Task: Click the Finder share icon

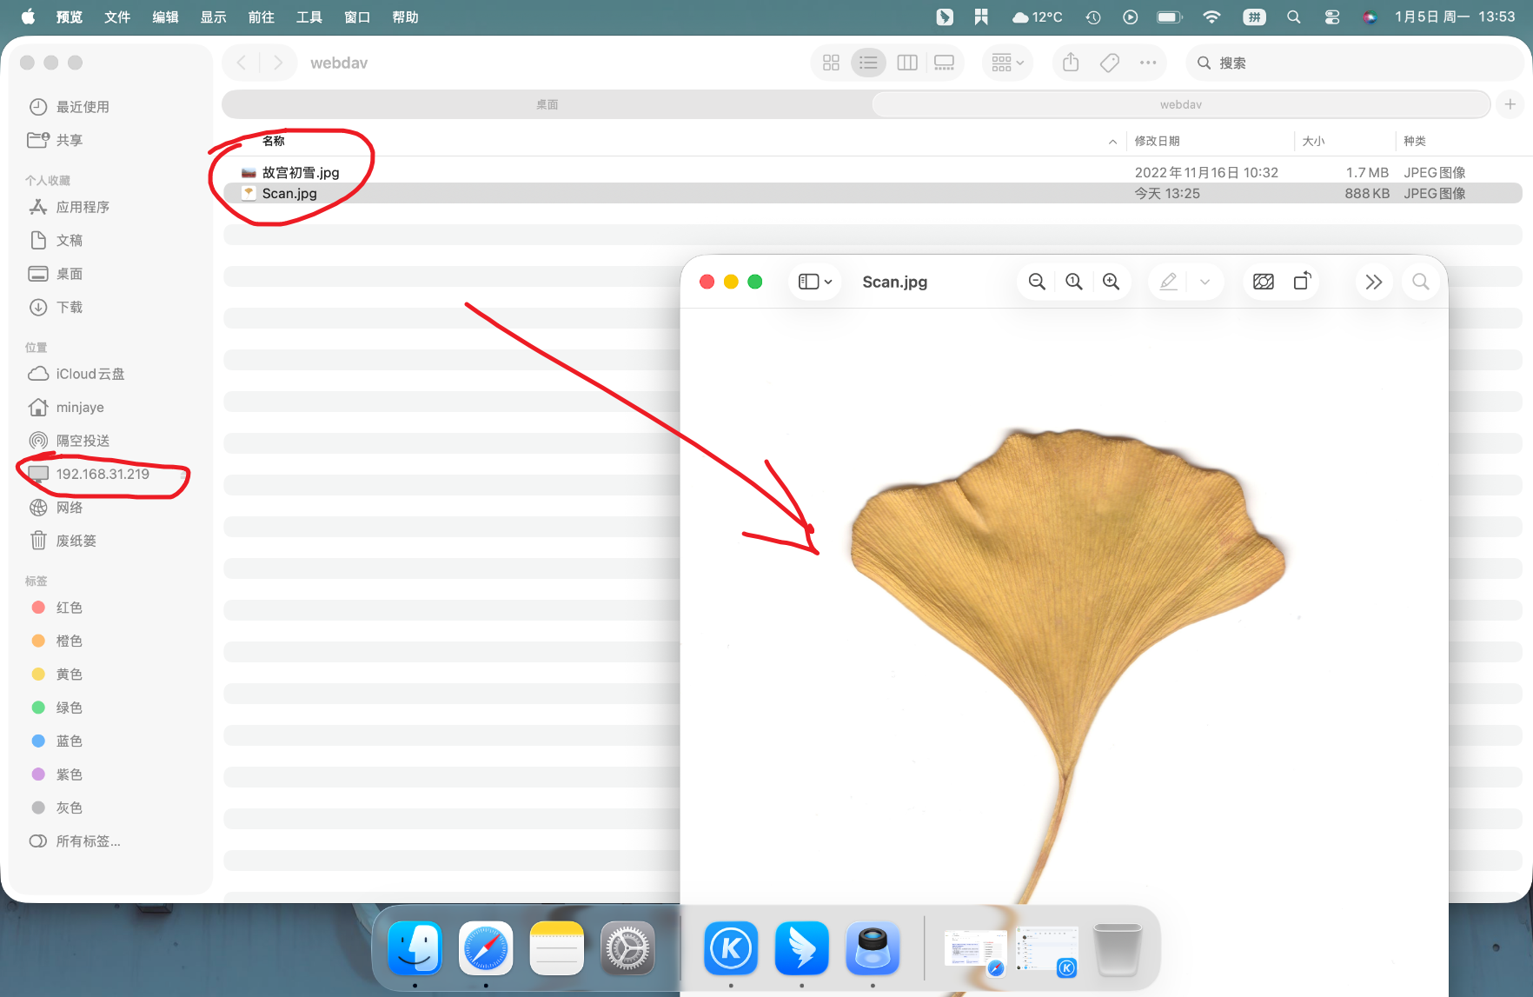Action: click(x=1071, y=63)
